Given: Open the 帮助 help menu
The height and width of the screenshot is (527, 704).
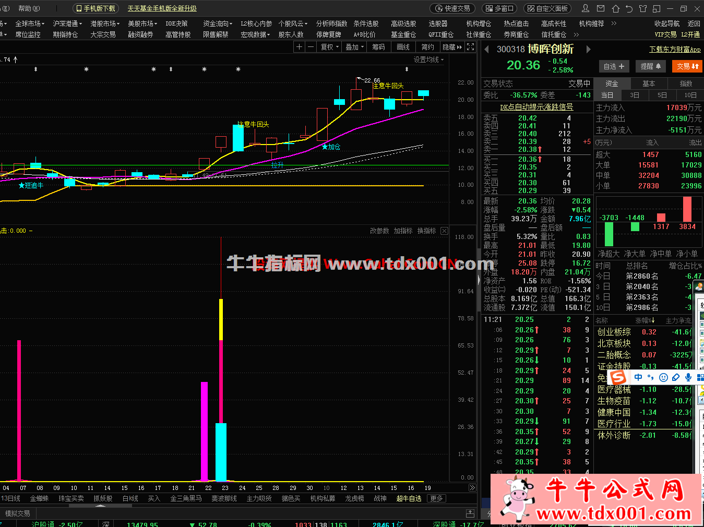Looking at the screenshot, I should [29, 8].
